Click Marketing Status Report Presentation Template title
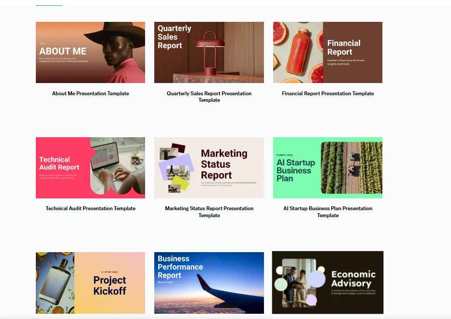The image size is (451, 319). (209, 212)
